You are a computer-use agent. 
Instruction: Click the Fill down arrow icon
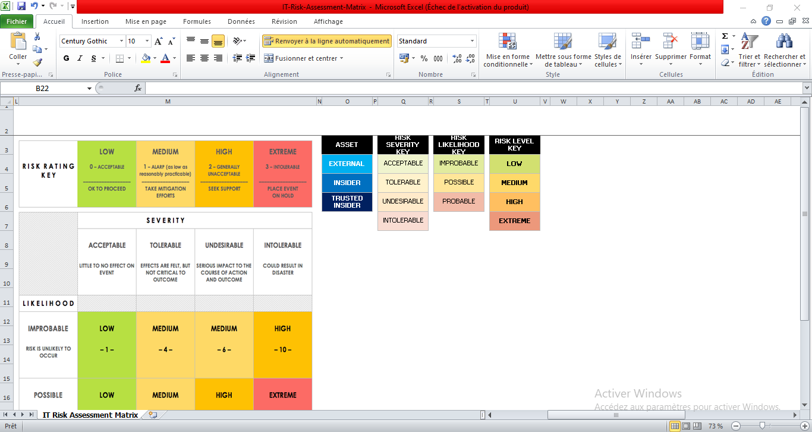coord(726,49)
